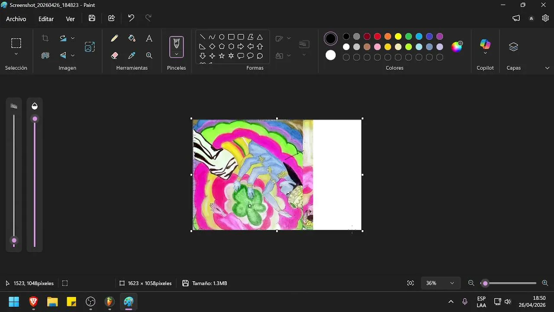Click the brush opacity slider handle

35,119
